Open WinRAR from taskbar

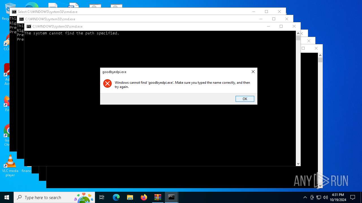[x=158, y=197]
